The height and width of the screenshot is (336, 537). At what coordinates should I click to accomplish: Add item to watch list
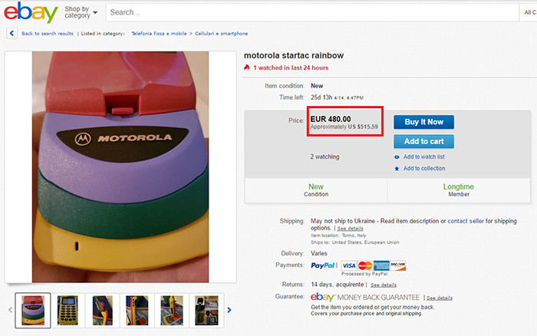(423, 156)
